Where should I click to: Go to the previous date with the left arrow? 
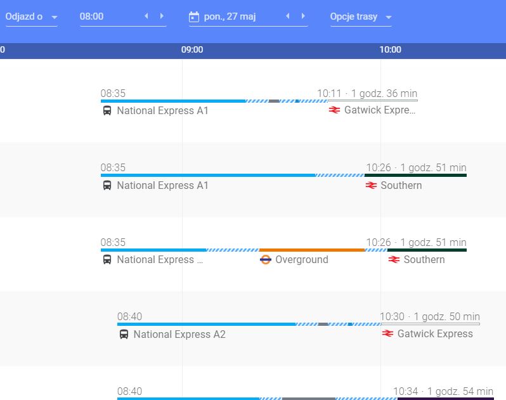(x=287, y=16)
